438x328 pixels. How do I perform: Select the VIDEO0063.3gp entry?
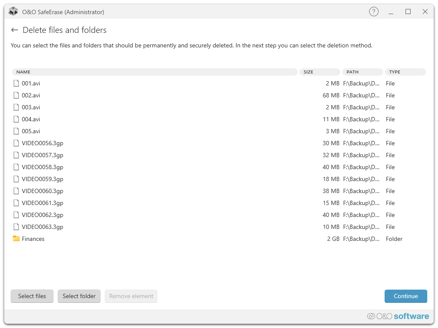click(42, 227)
